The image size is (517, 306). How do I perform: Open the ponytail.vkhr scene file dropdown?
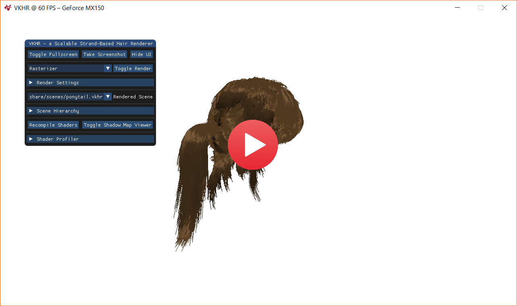108,97
